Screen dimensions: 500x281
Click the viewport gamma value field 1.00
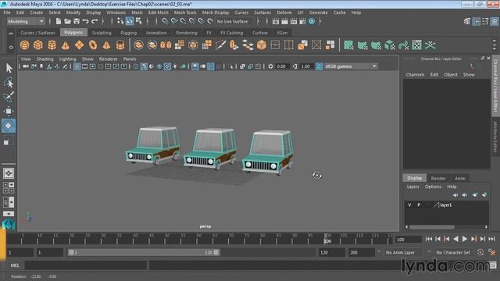[x=306, y=66]
